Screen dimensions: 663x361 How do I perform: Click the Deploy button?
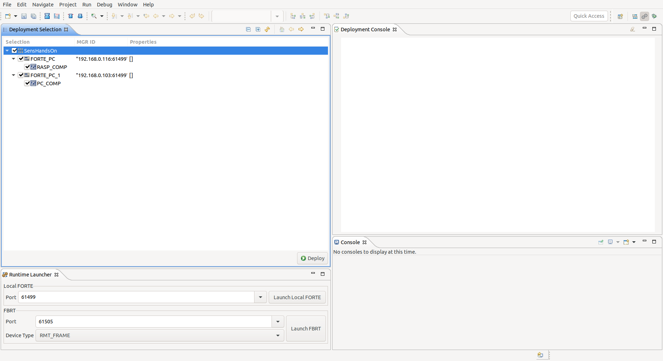click(x=312, y=258)
